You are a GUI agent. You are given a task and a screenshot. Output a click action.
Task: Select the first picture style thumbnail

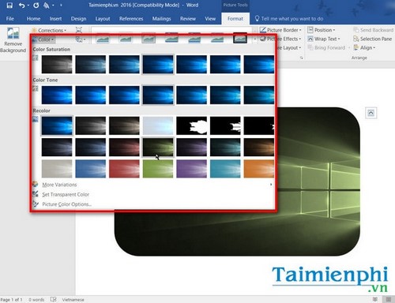[x=103, y=39]
